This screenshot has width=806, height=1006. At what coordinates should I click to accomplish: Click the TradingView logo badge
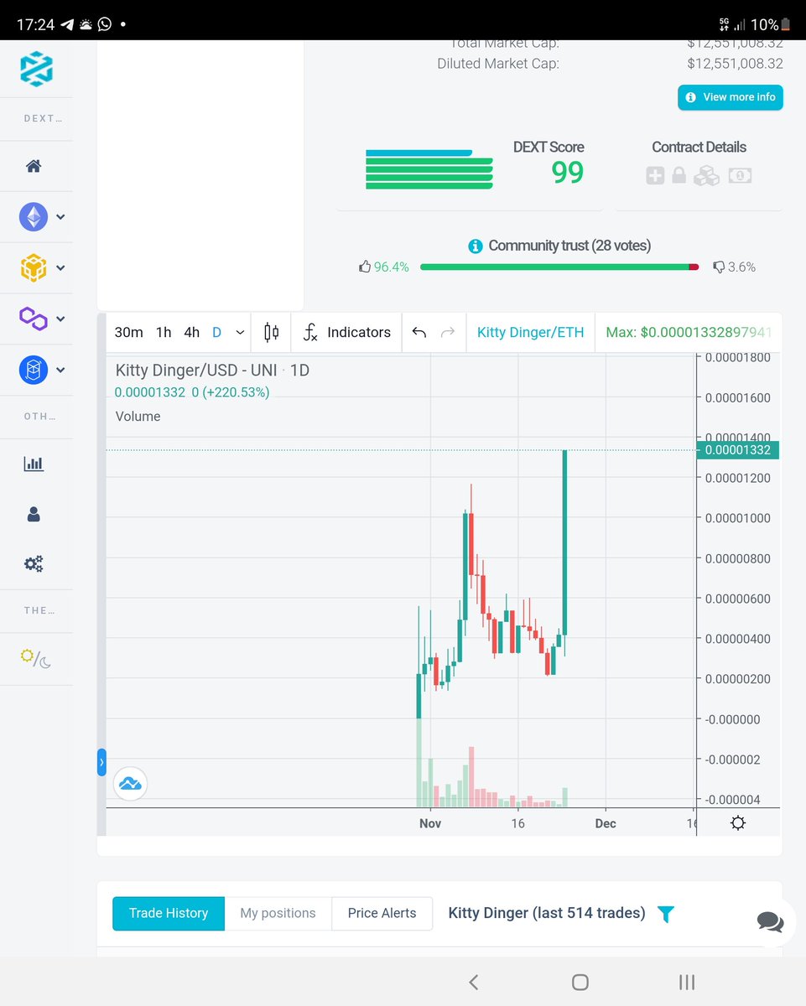tap(131, 784)
